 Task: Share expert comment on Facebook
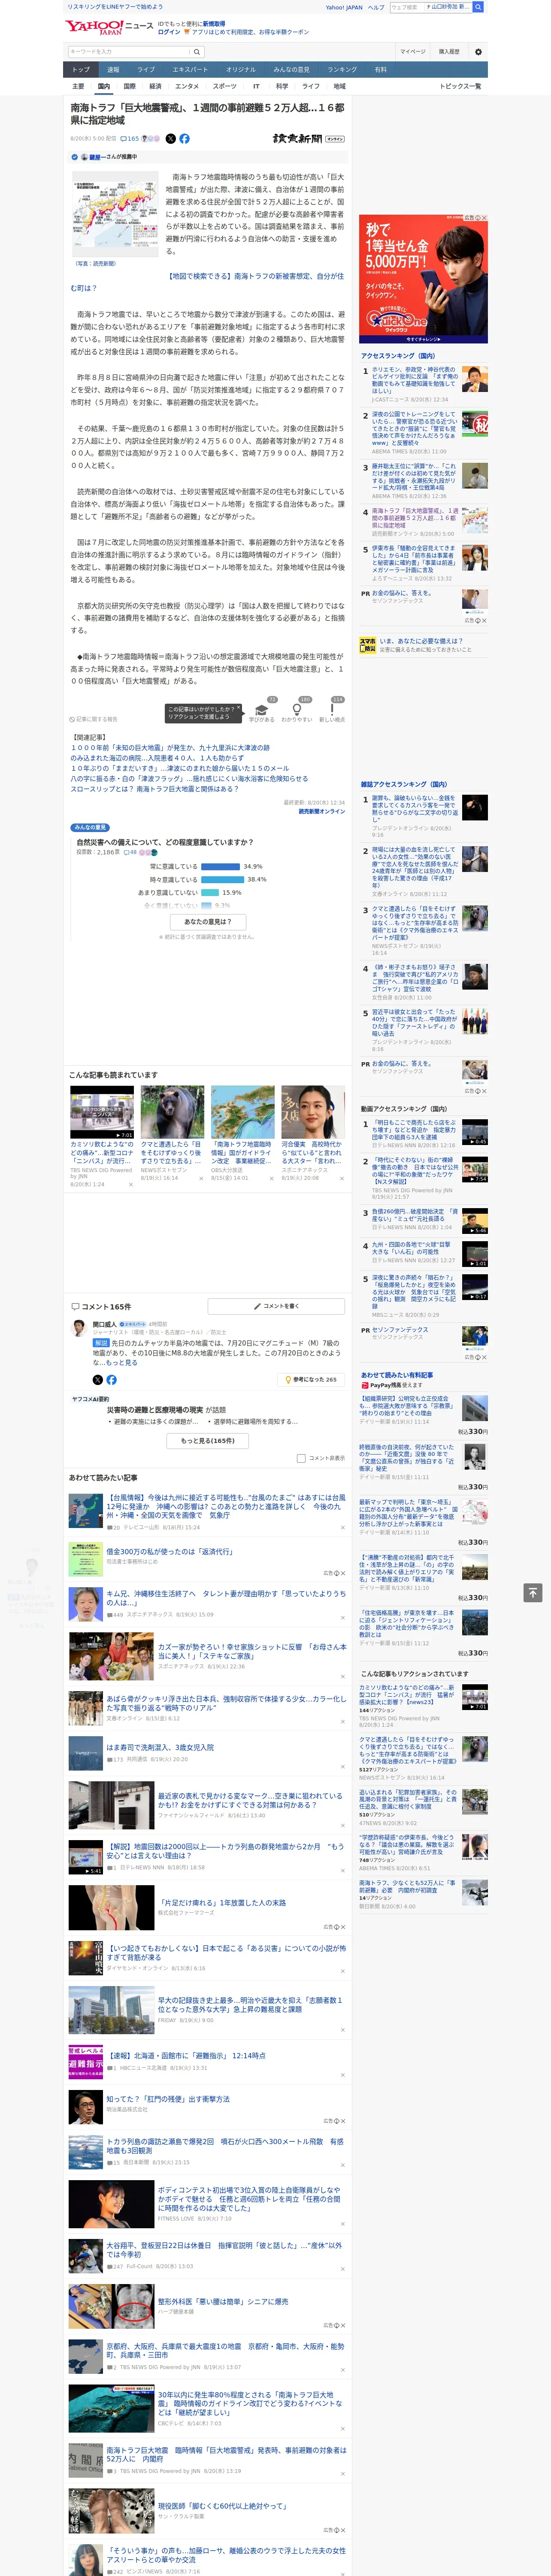click(x=111, y=1379)
